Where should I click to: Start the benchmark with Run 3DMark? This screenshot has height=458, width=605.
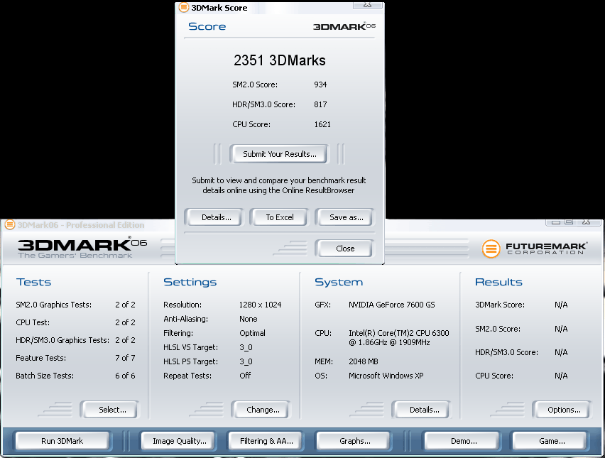click(62, 441)
